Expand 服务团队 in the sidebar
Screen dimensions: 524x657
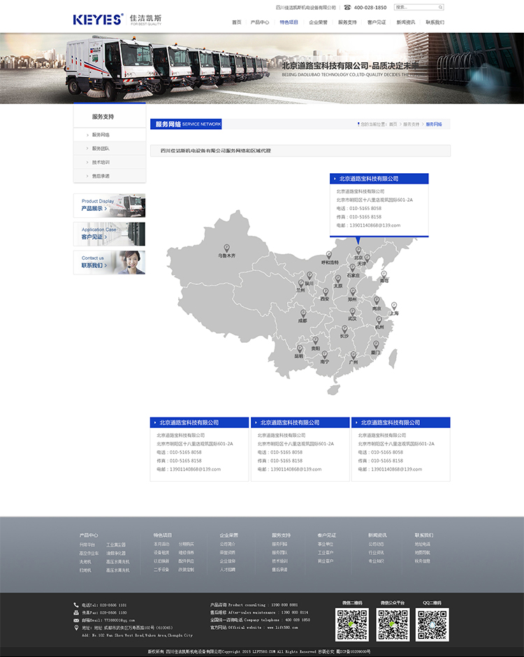point(101,149)
